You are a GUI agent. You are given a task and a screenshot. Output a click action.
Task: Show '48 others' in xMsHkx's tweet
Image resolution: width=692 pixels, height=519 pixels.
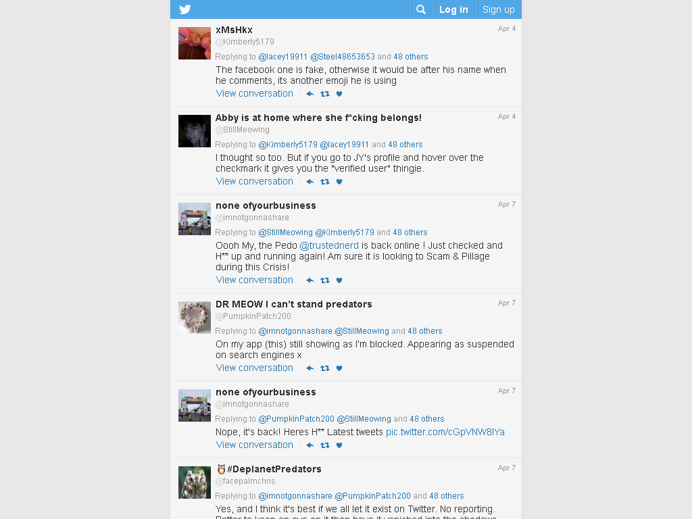pos(410,57)
